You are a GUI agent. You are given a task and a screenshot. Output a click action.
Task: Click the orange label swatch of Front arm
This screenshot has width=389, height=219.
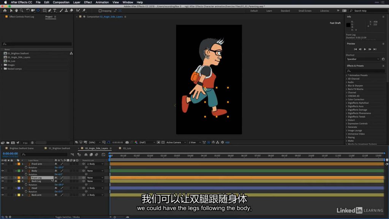pos(19,164)
